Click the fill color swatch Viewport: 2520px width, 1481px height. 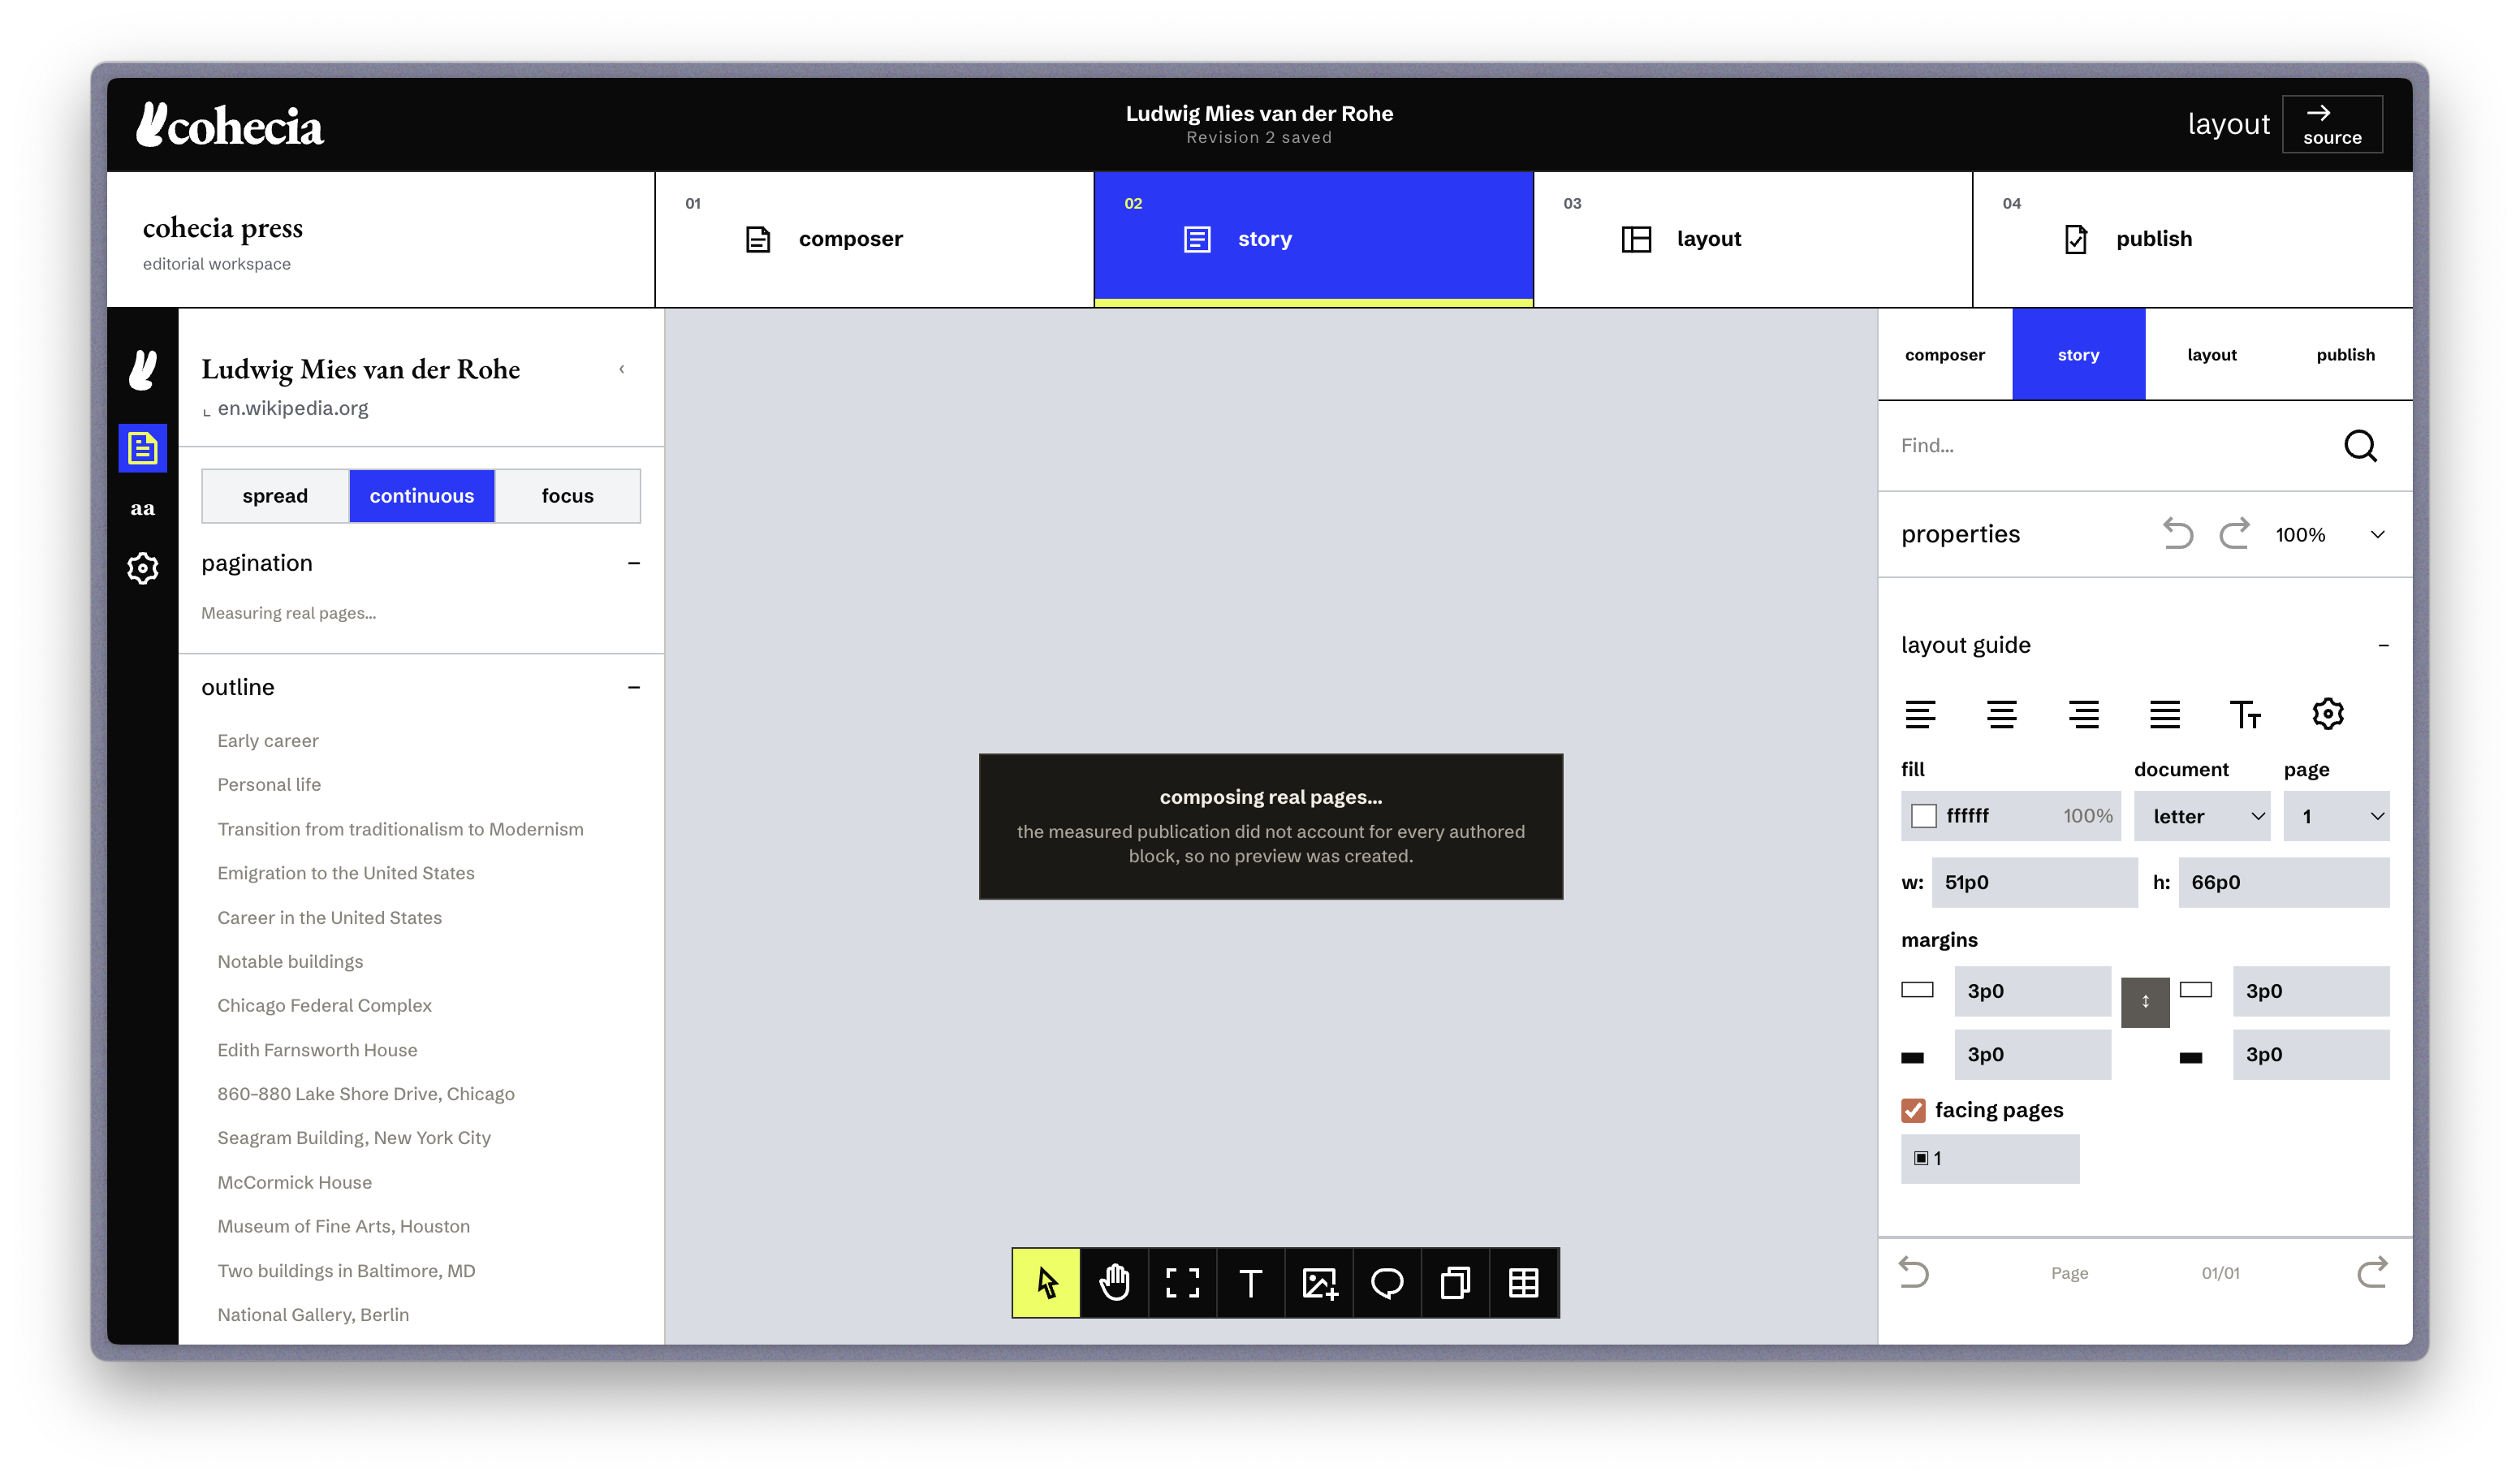(1923, 816)
